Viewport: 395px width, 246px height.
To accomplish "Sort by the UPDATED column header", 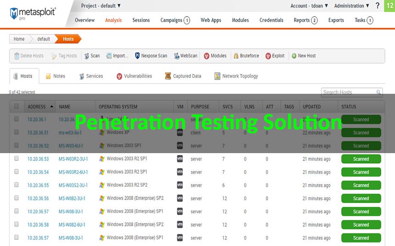I will tap(311, 107).
